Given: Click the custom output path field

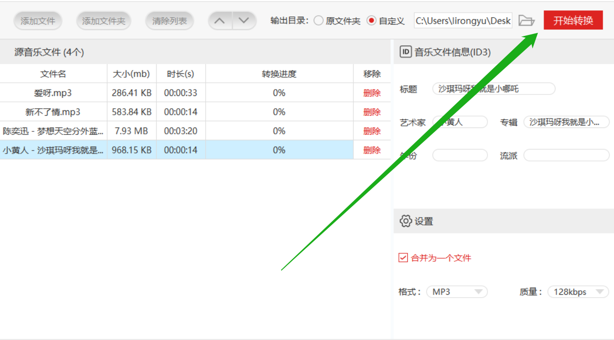Looking at the screenshot, I should coord(462,20).
